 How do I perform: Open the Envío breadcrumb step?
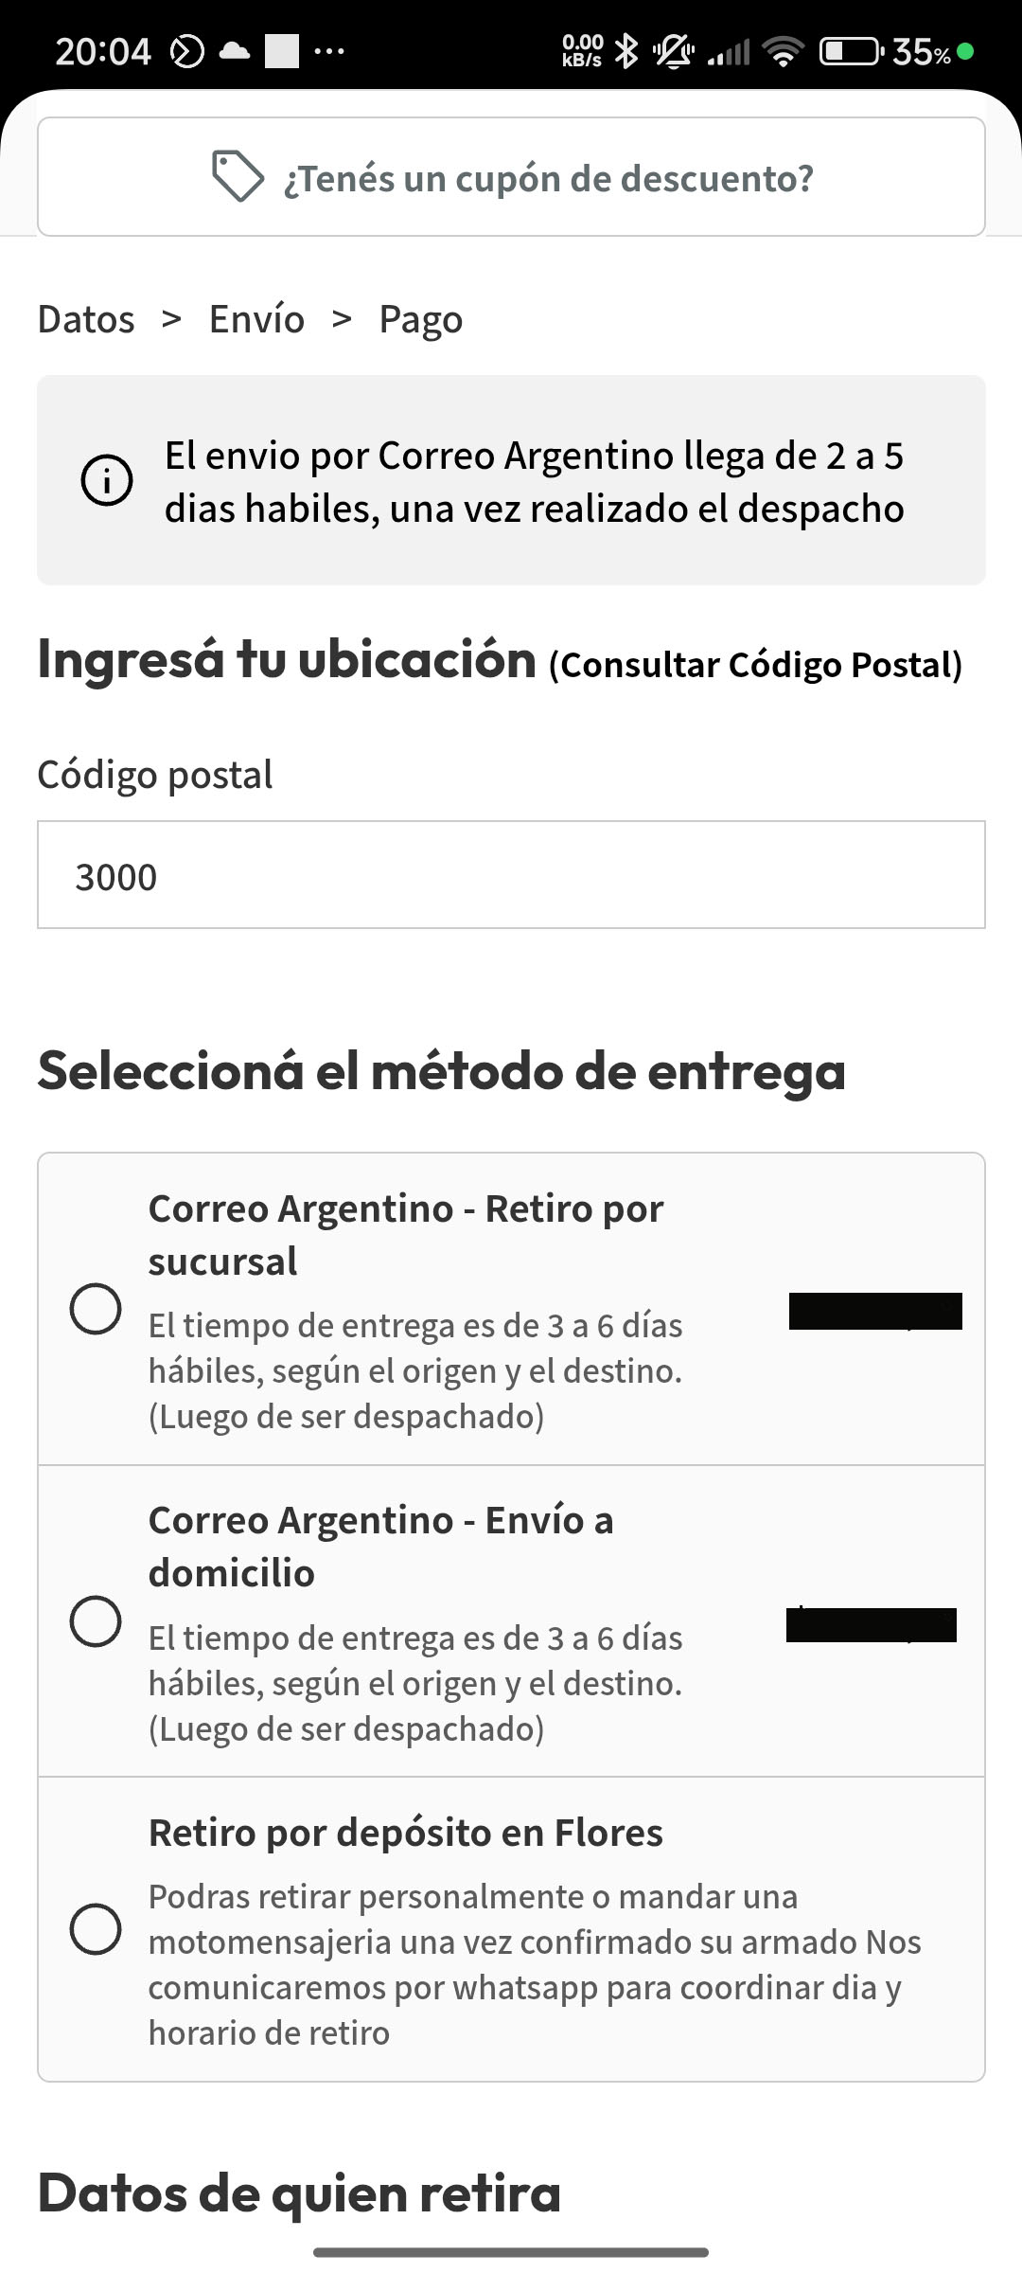(256, 319)
